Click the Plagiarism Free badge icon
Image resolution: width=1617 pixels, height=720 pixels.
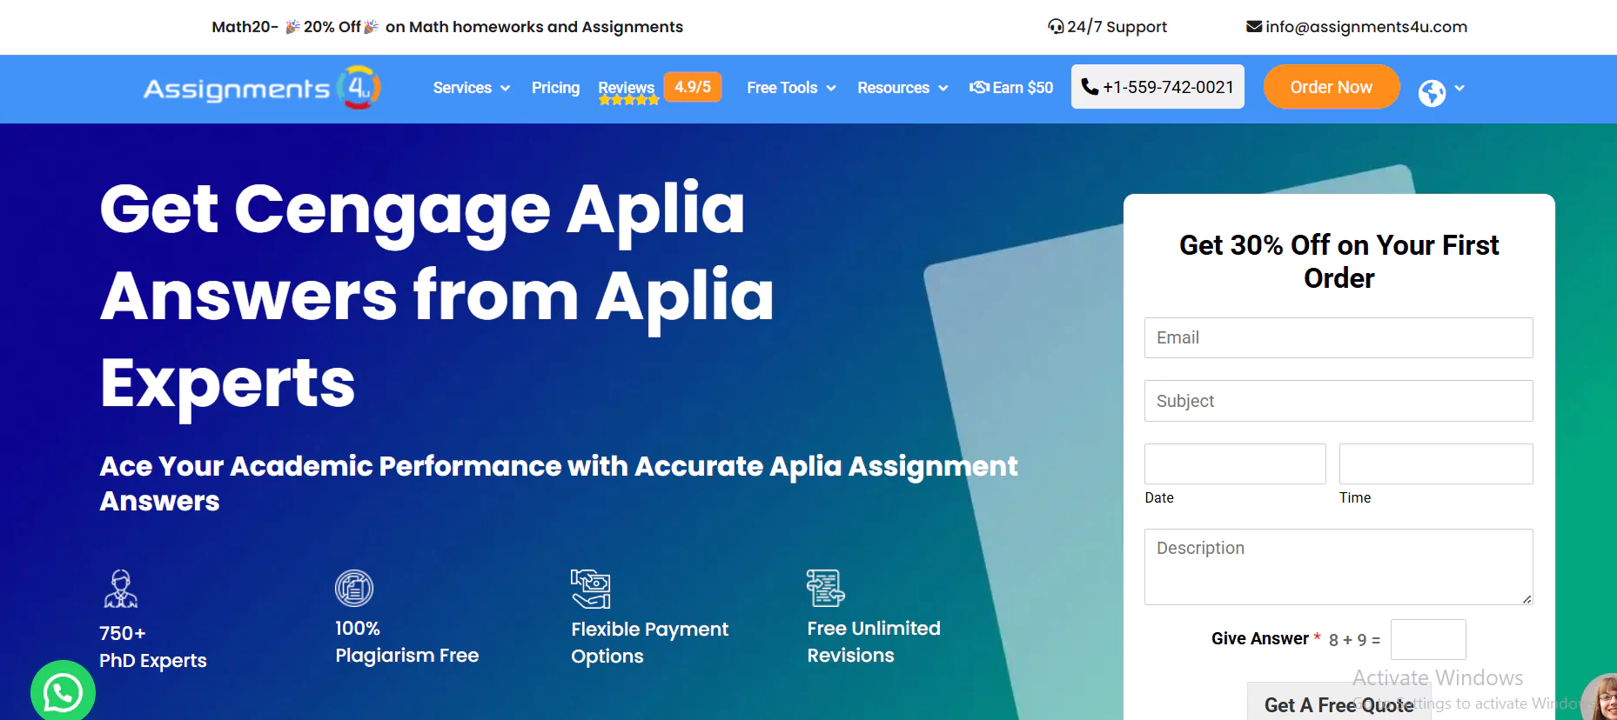[354, 589]
